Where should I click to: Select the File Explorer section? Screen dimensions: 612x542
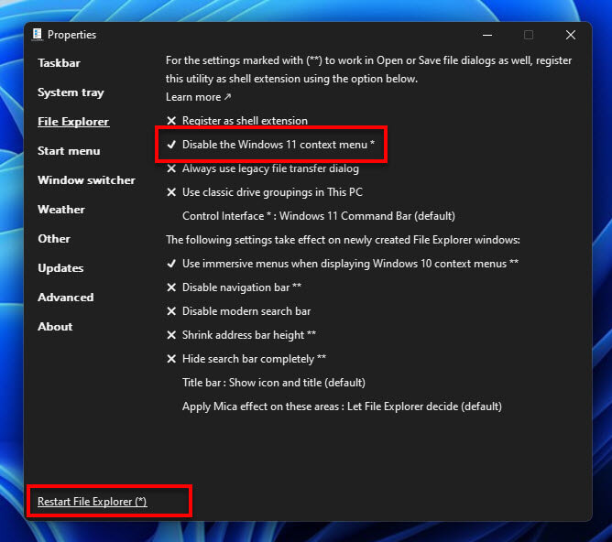point(73,122)
